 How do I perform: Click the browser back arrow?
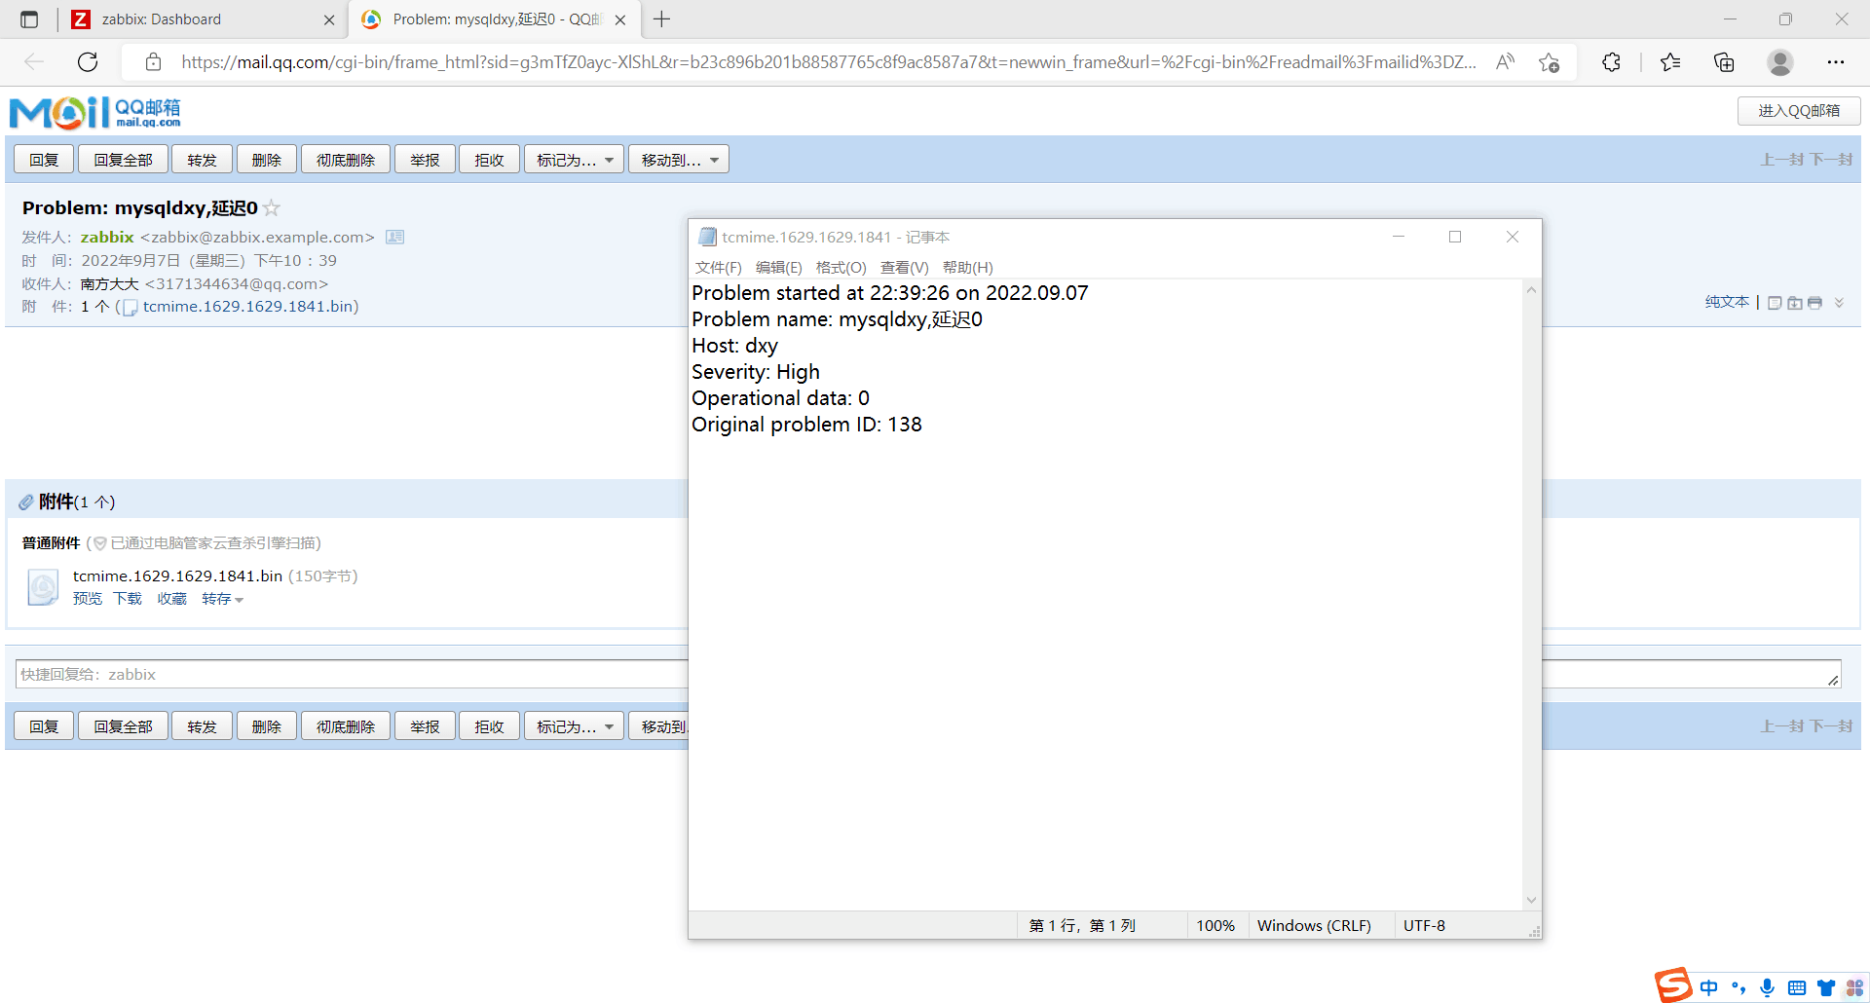[x=34, y=62]
